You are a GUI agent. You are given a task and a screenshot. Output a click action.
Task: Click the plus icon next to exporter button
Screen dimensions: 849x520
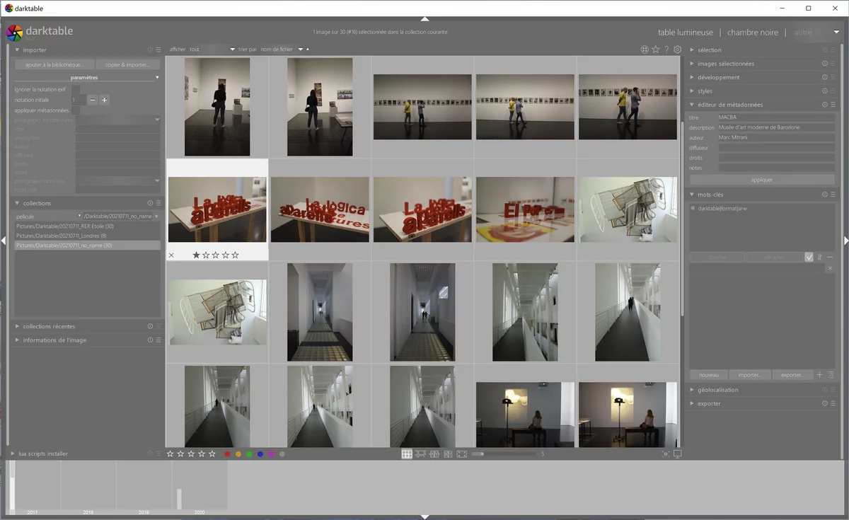820,375
